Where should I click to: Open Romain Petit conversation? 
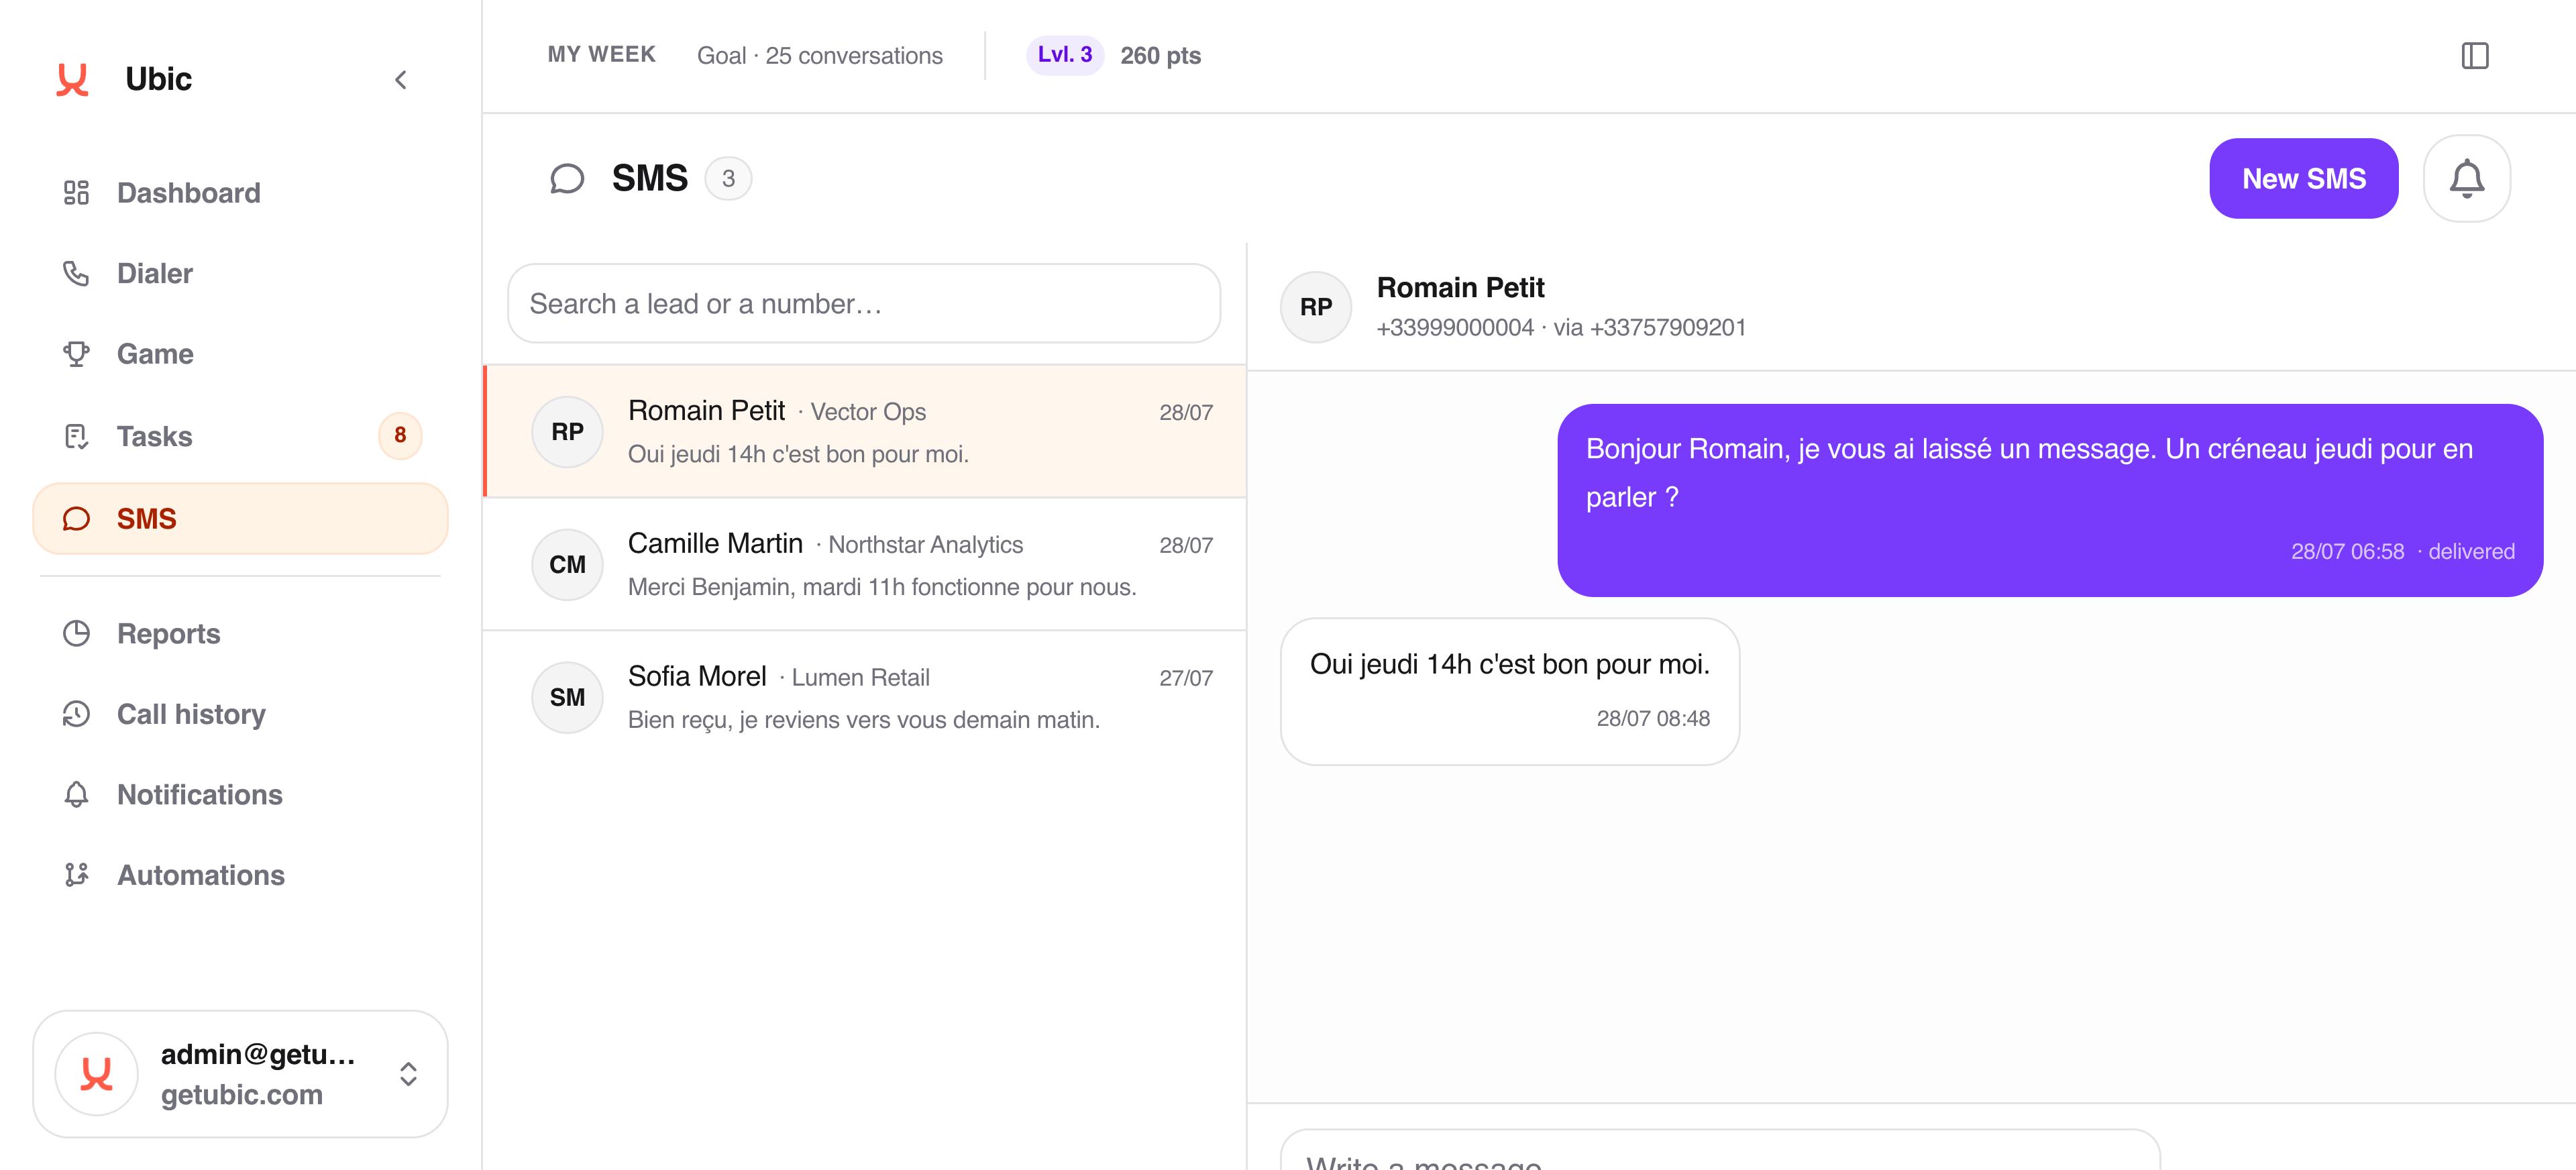coord(865,431)
